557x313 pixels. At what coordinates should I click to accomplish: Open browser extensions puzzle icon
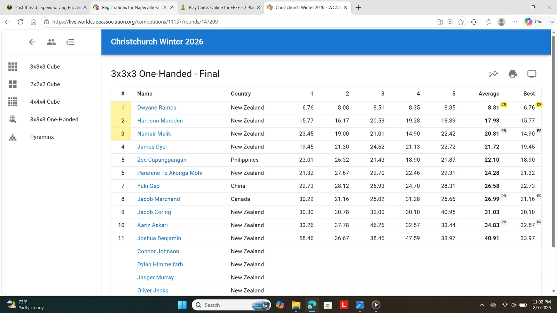[x=474, y=22]
